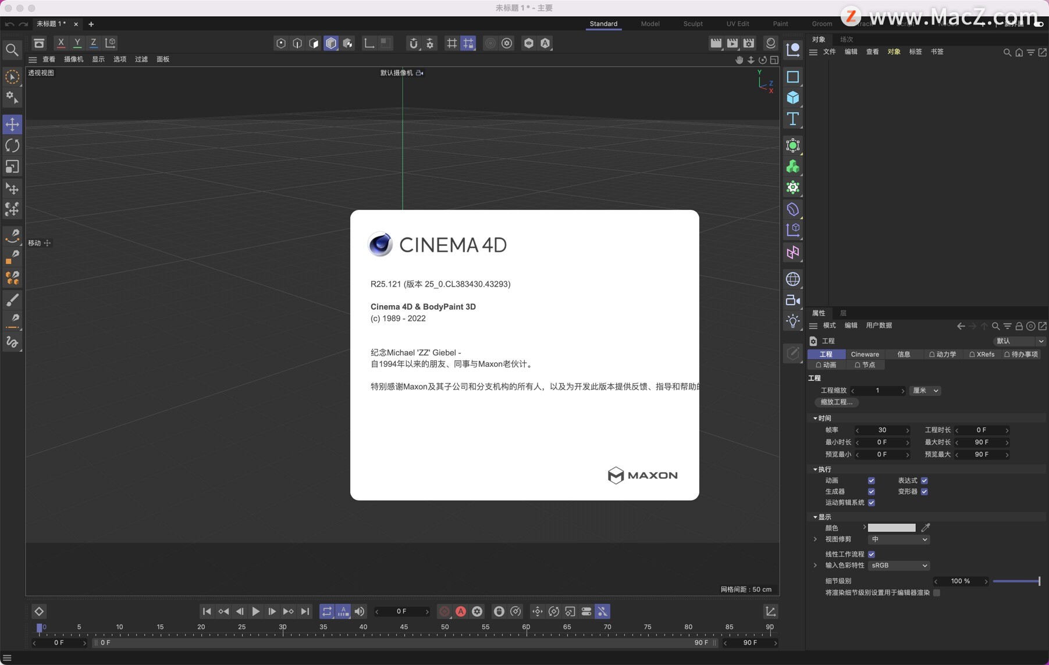This screenshot has width=1049, height=665.
Task: Open the 摄像机 viewport menu
Action: pos(73,59)
